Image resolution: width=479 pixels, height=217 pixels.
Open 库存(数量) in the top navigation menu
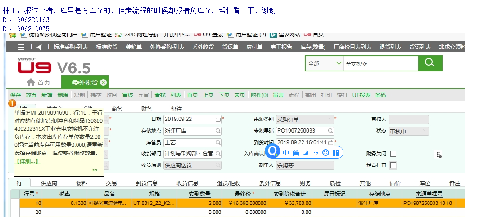point(313,47)
